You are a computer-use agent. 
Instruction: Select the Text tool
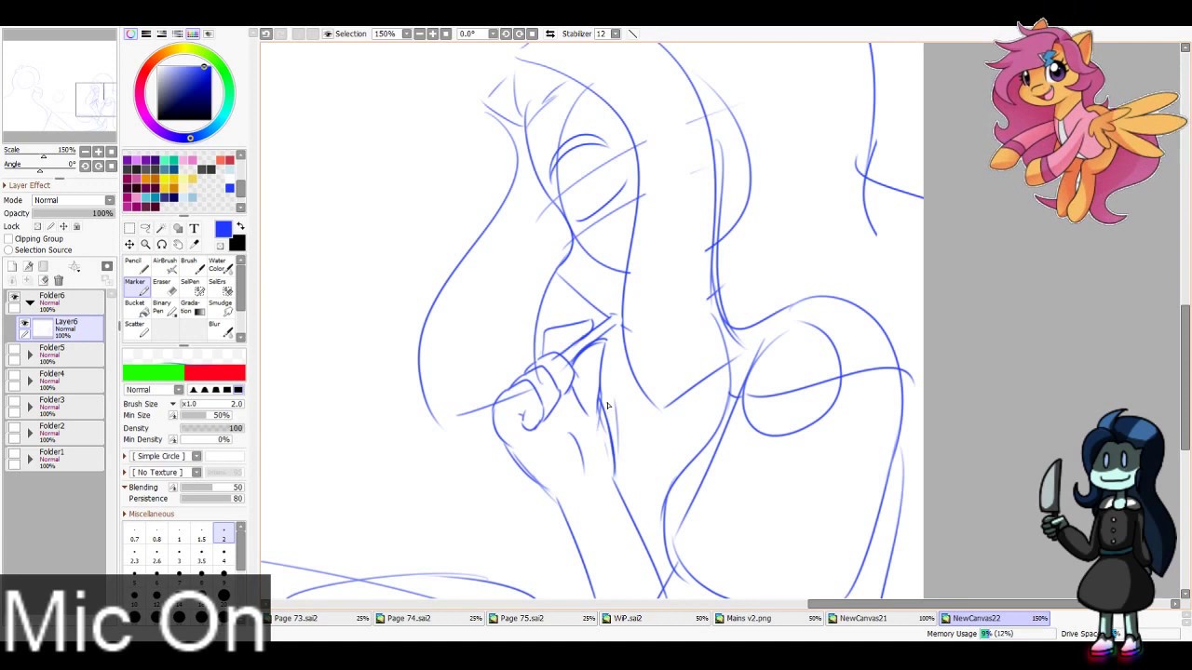pos(194,228)
